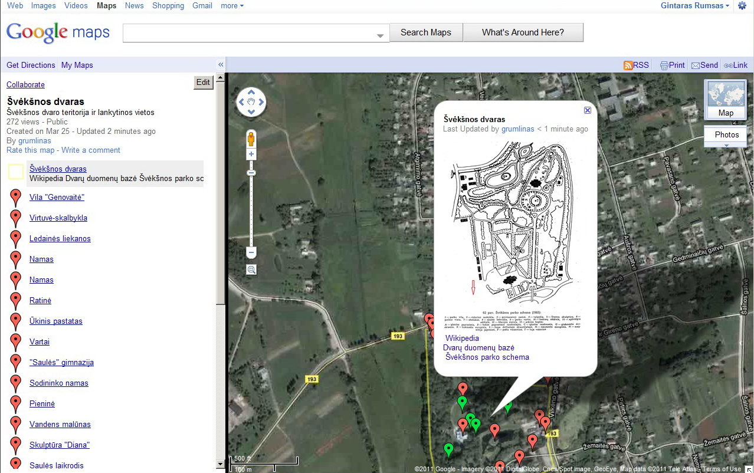Viewport: 754px width, 473px height.
Task: Click the RSS feed icon
Action: [628, 65]
